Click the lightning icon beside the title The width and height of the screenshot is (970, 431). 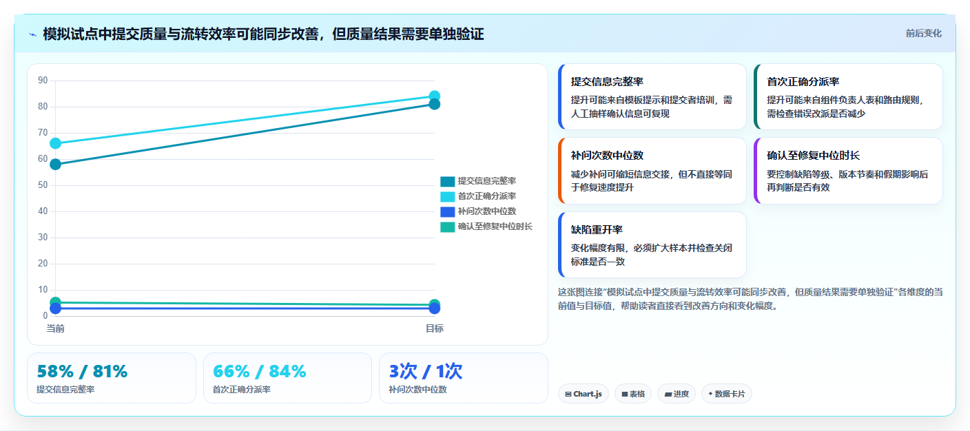tap(33, 34)
